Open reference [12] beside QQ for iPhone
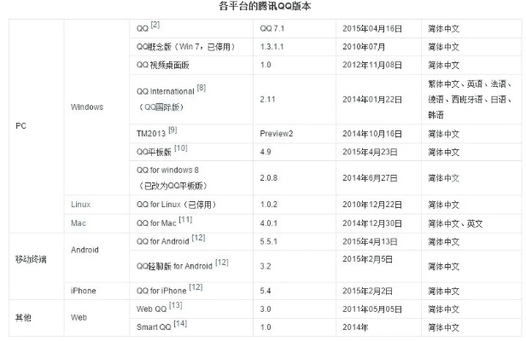Screen dimensions: 526x341 point(196,287)
